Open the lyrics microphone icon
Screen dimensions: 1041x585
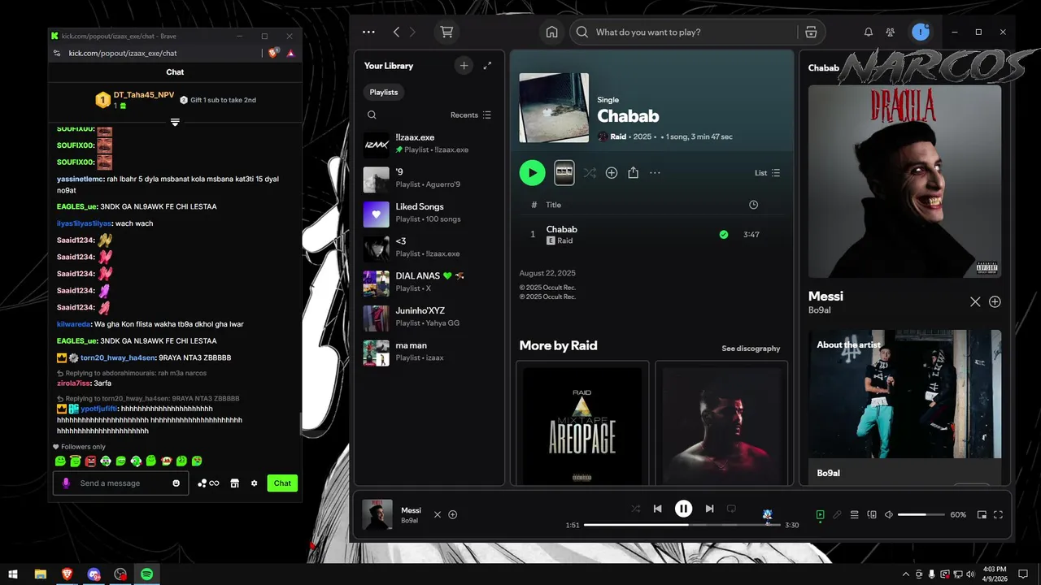[837, 514]
